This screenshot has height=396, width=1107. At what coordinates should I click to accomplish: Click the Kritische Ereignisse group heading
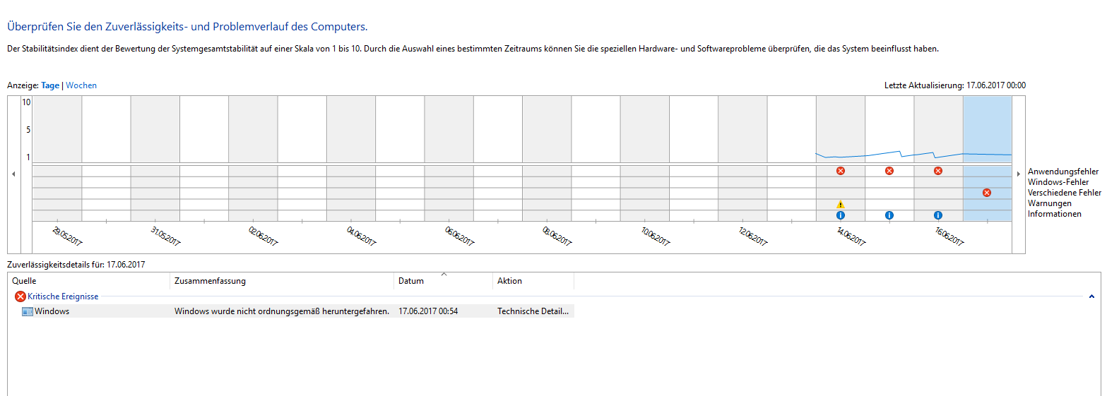(63, 296)
